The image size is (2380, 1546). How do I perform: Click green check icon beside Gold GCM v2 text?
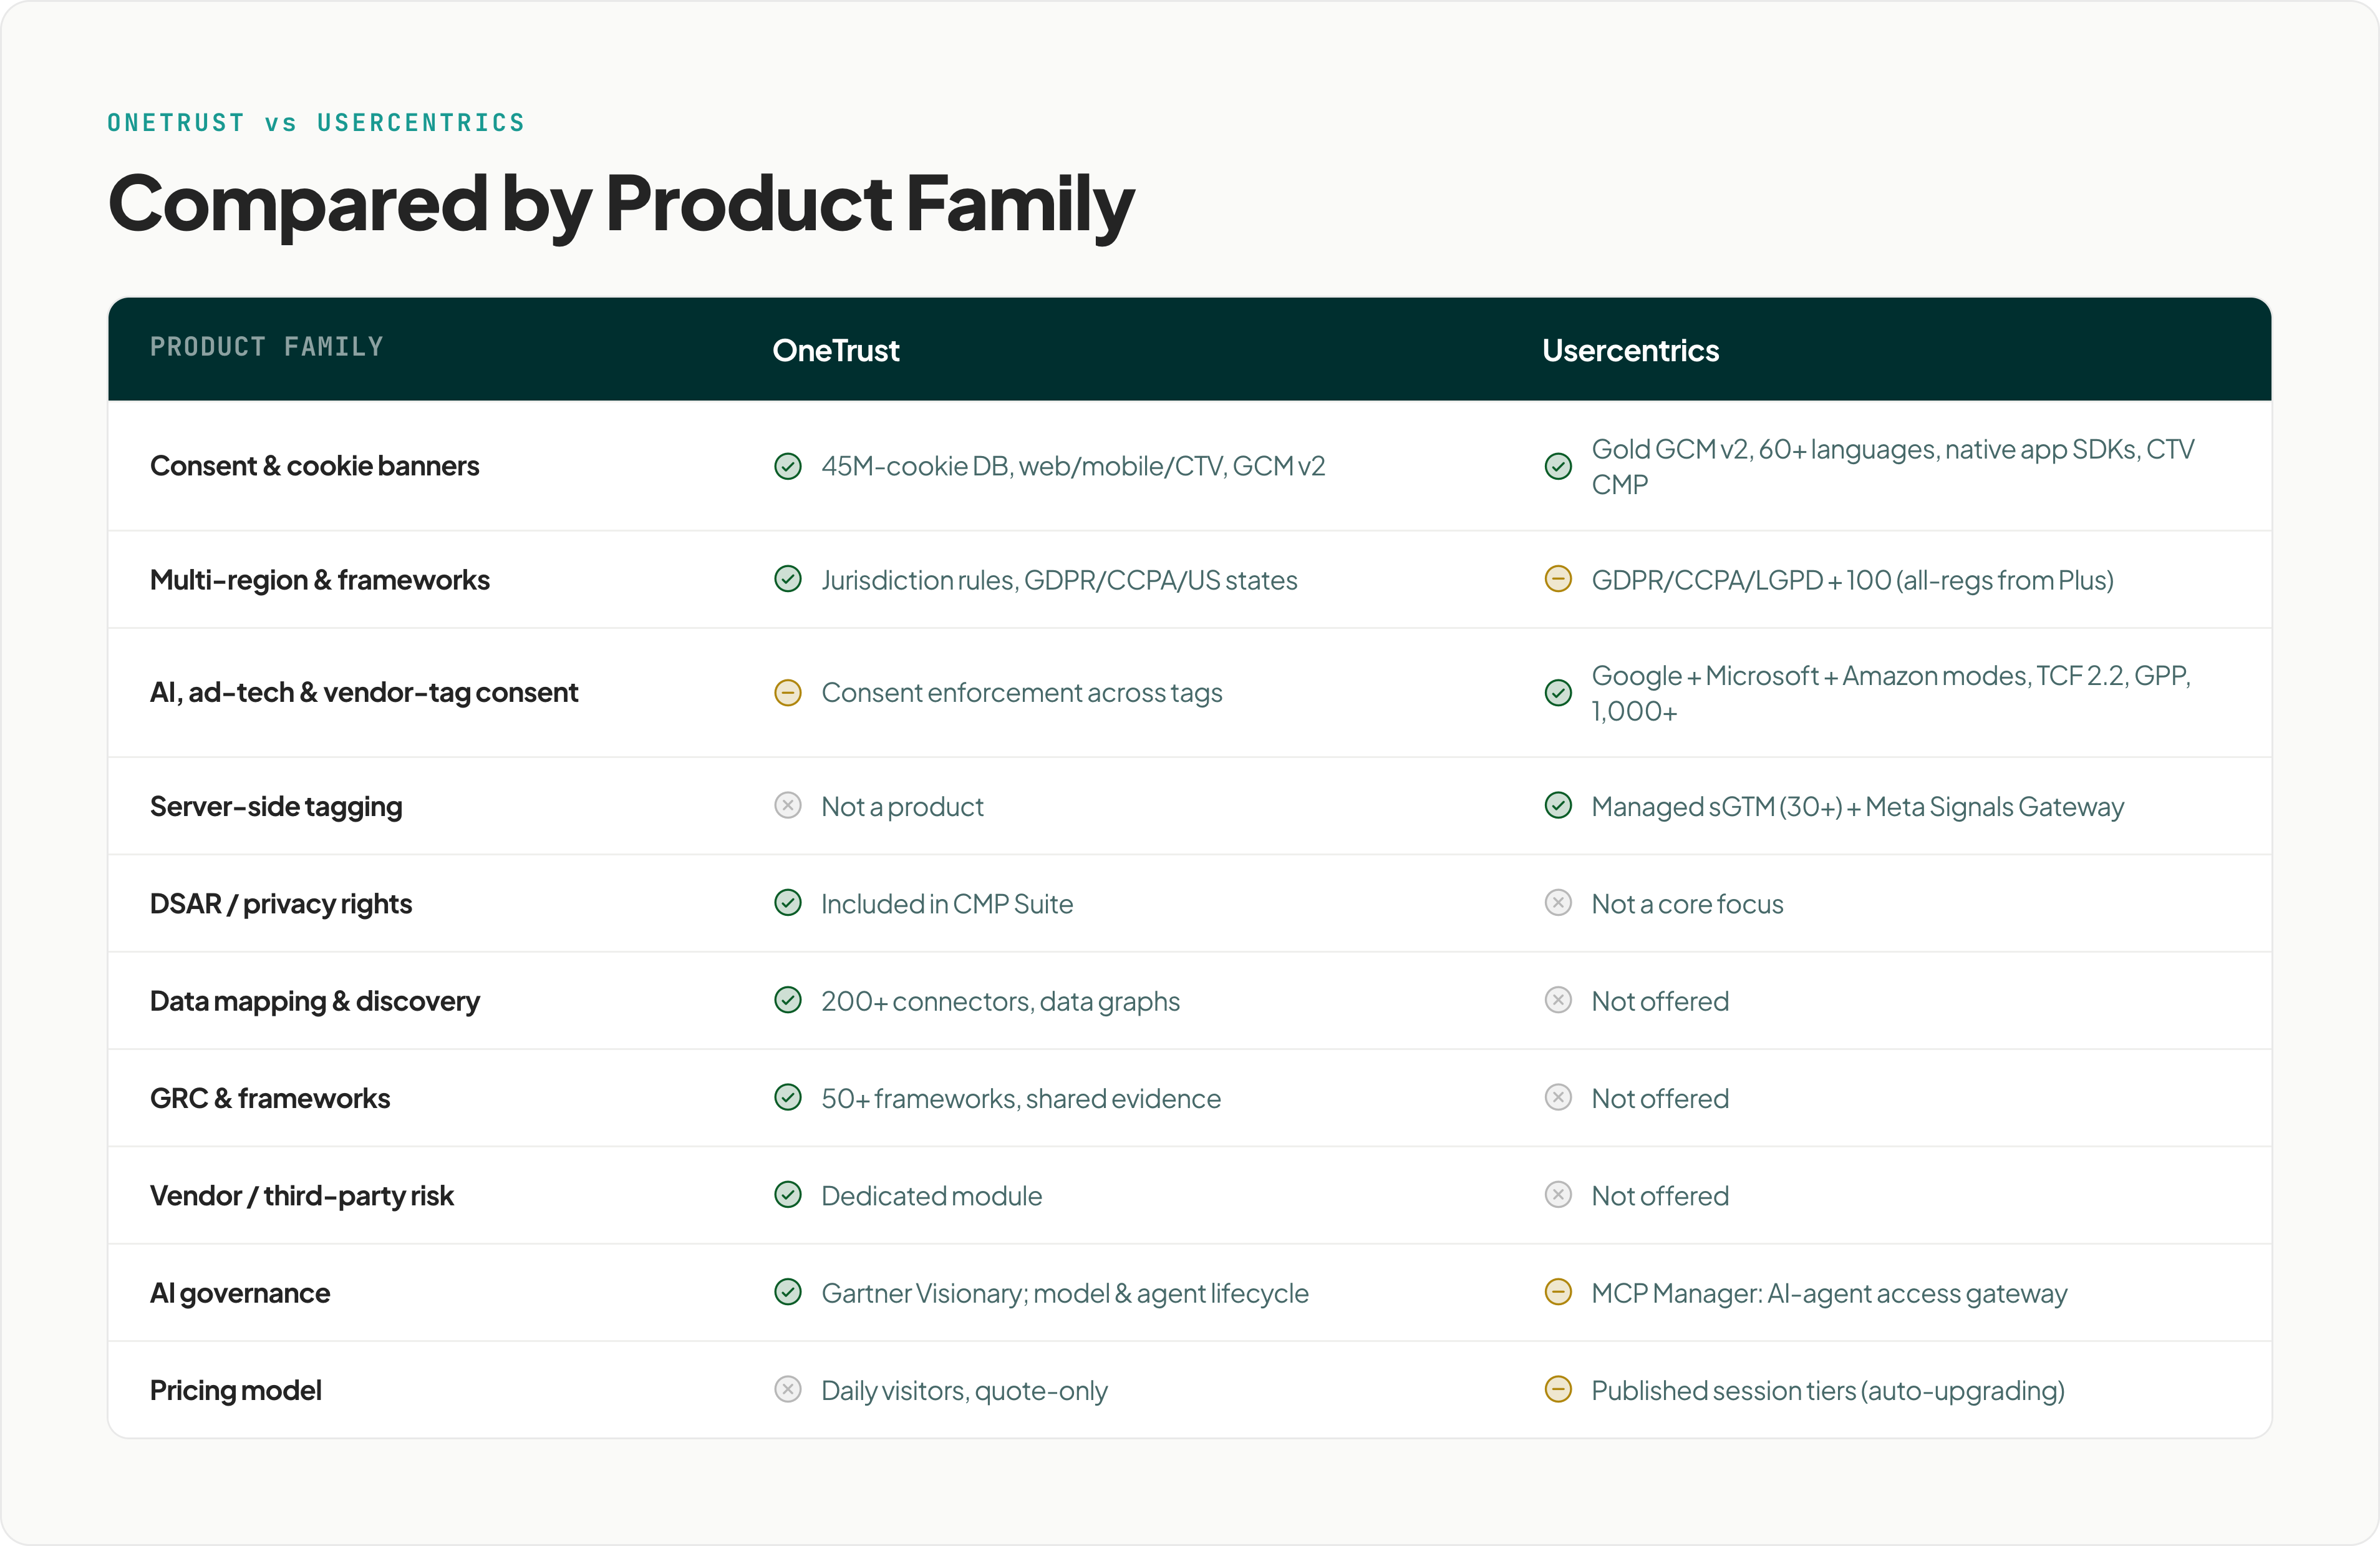pyautogui.click(x=1558, y=466)
